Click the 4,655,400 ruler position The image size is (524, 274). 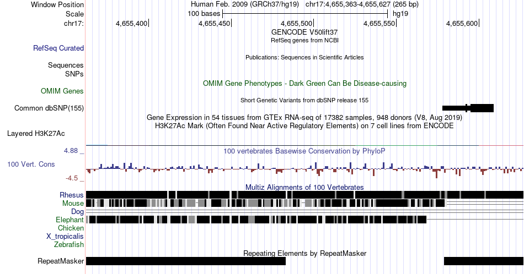(x=131, y=23)
